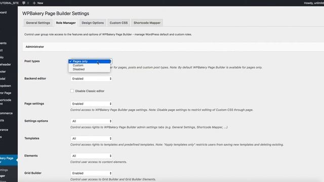Choose Pages only in Post types list

[89, 61]
